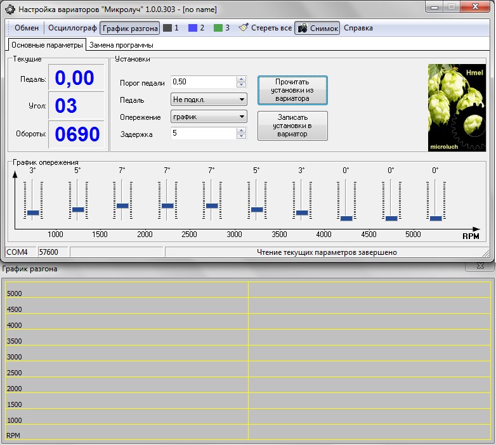Switch to the Замена программы tab
This screenshot has width=496, height=445.
[x=121, y=45]
